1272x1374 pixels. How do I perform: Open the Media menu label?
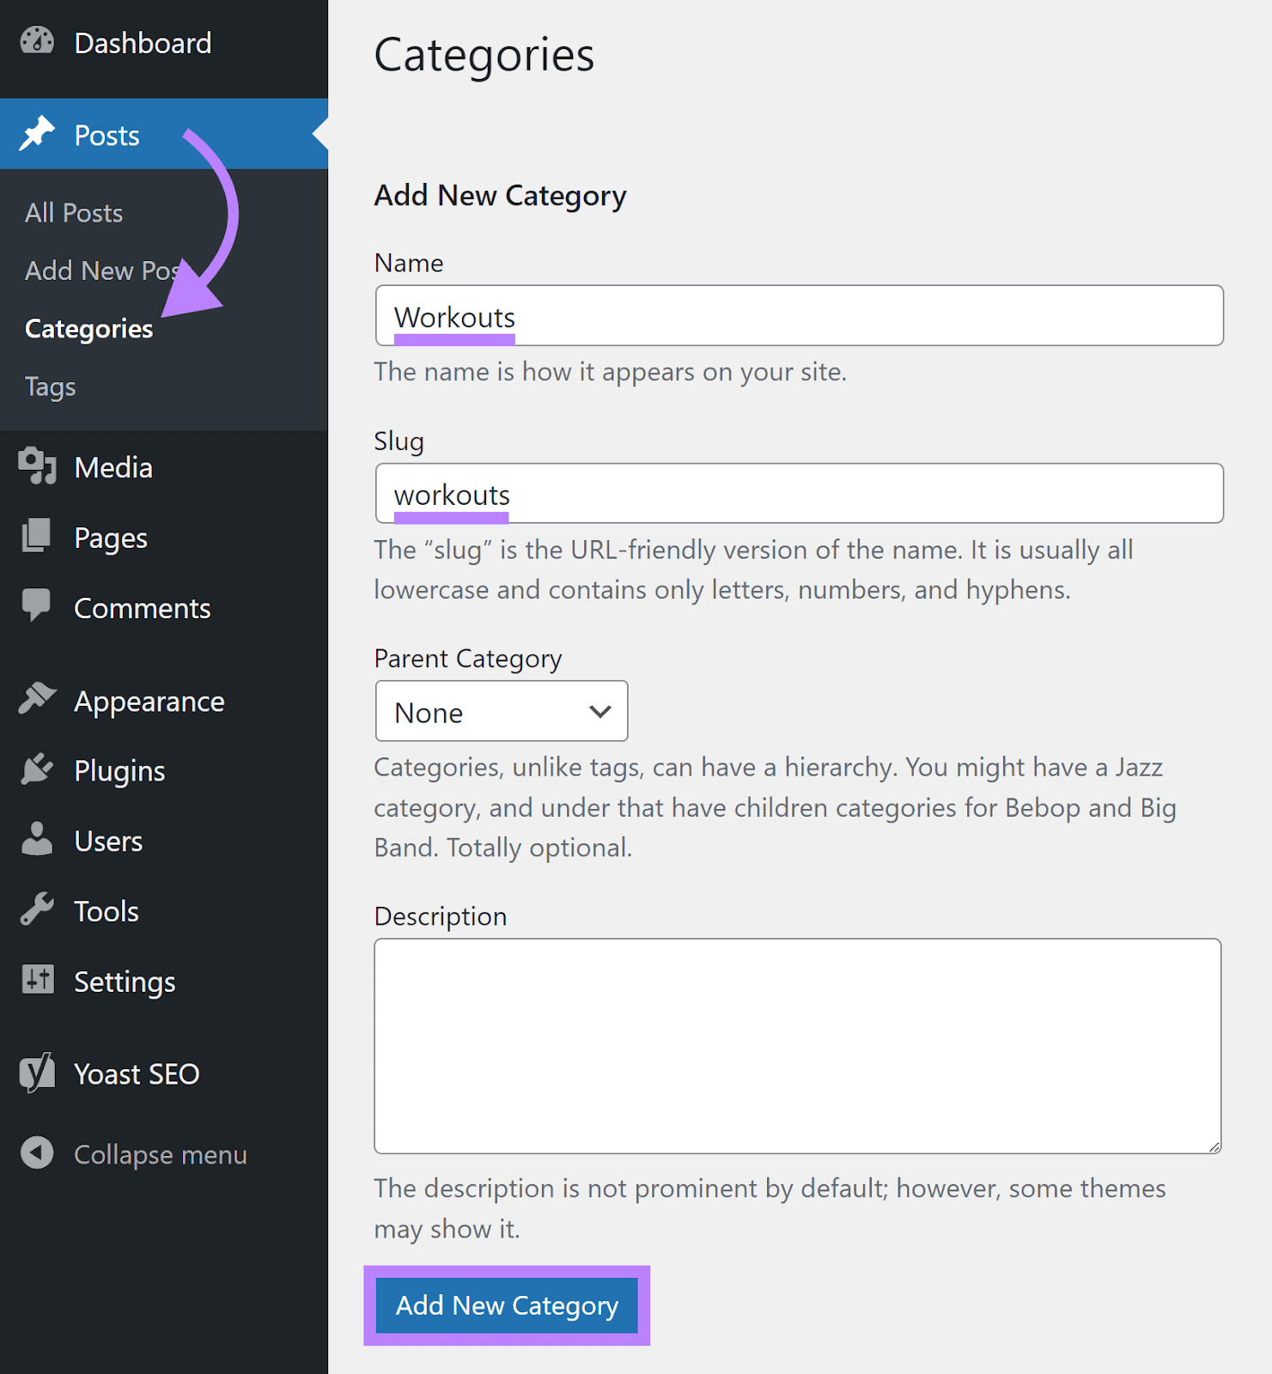113,468
